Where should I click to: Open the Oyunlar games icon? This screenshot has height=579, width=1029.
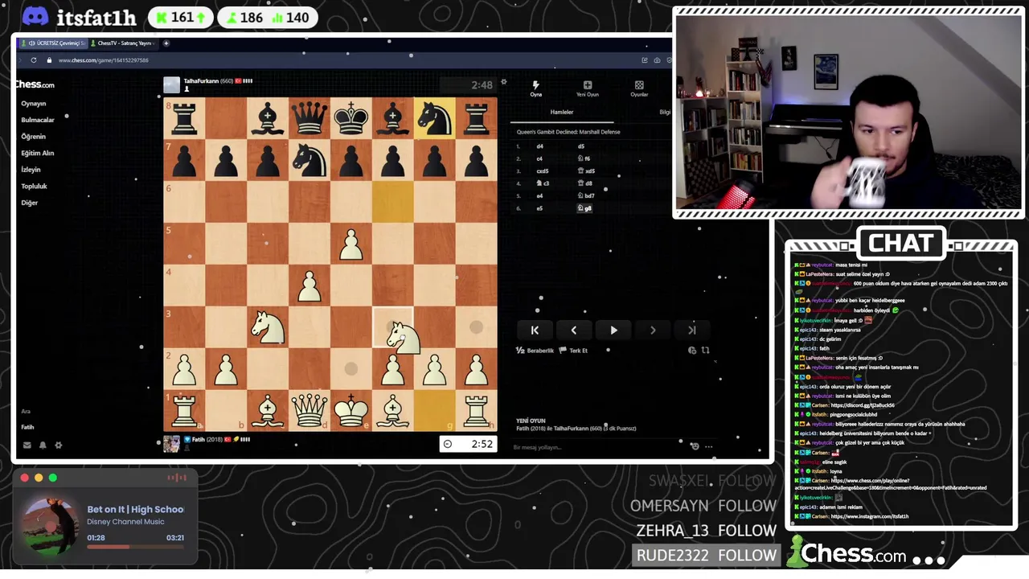point(639,84)
